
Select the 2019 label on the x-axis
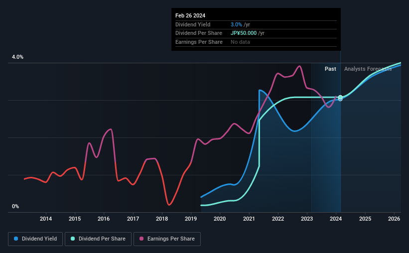click(x=191, y=219)
